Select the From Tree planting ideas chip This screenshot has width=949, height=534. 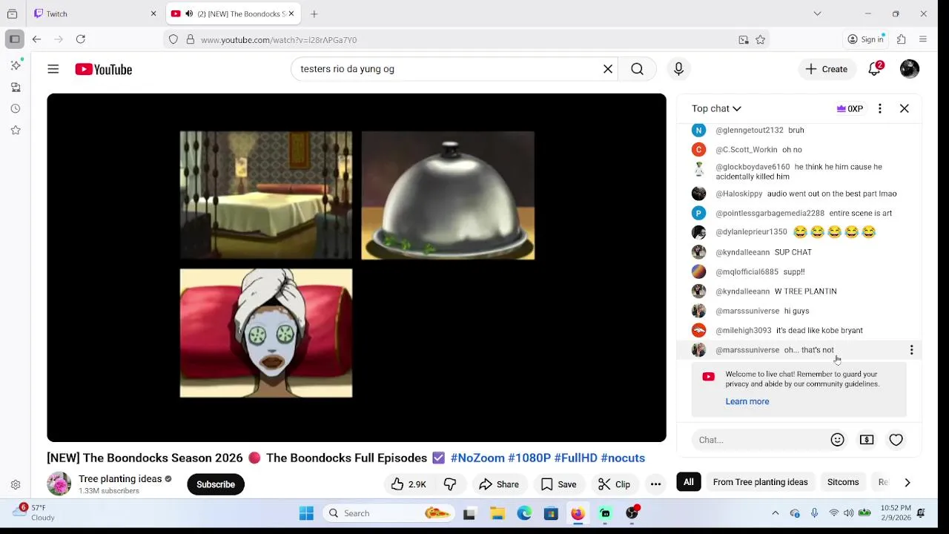point(760,482)
